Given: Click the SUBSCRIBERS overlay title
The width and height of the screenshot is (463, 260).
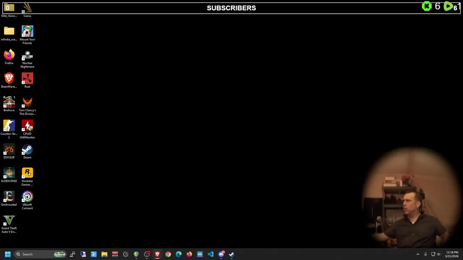Looking at the screenshot, I should [231, 8].
